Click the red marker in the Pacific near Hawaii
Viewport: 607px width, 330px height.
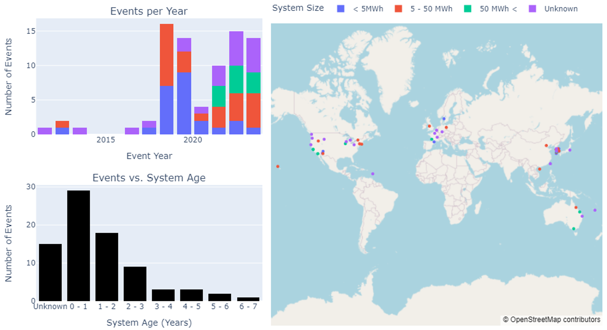coord(278,166)
